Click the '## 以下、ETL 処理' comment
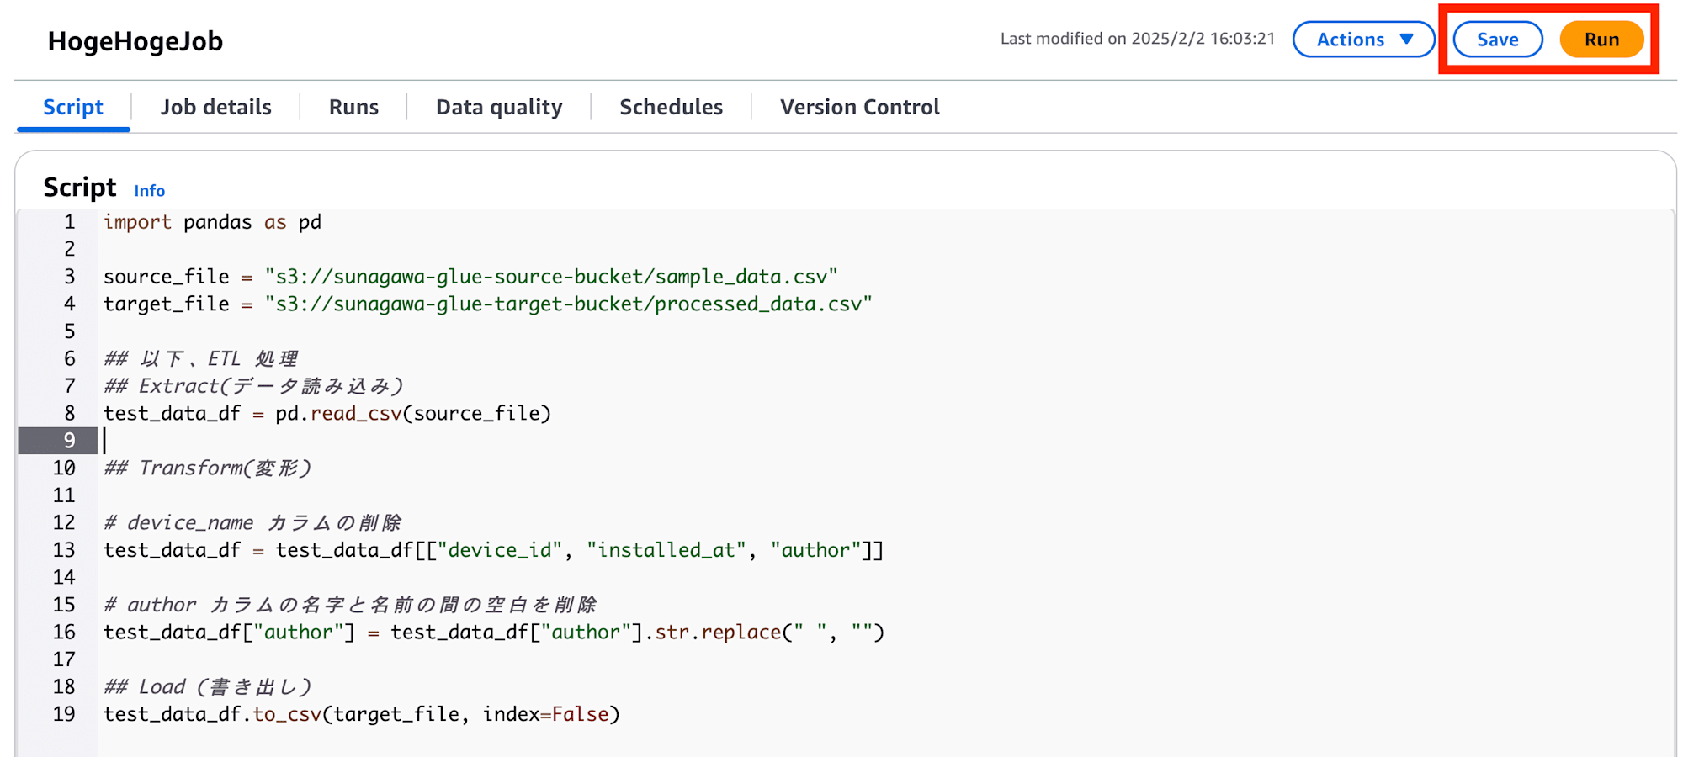Viewport: 1683px width, 757px height. 200,359
